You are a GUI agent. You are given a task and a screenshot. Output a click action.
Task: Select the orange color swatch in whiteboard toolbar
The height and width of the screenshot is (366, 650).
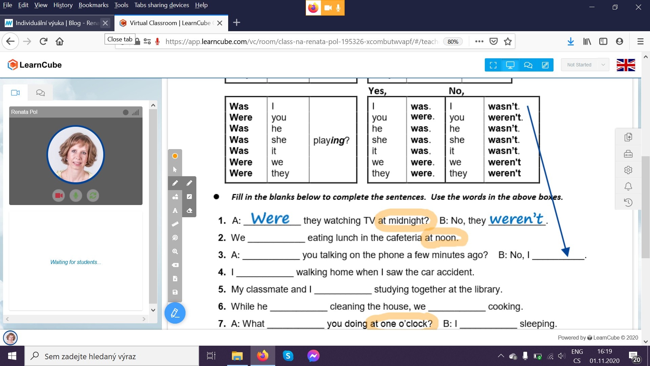click(x=175, y=156)
